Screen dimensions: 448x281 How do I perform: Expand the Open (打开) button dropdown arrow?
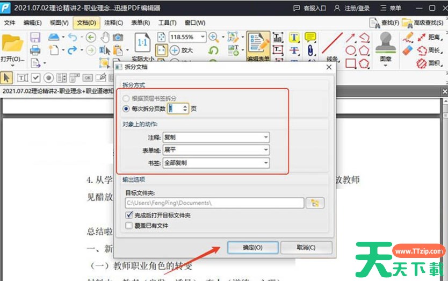pyautogui.click(x=12, y=66)
